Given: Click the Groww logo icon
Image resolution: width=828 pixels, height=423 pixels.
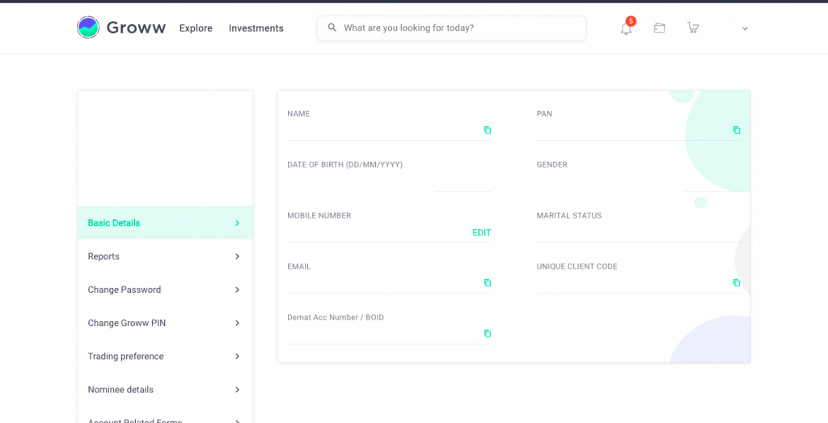Looking at the screenshot, I should point(87,27).
